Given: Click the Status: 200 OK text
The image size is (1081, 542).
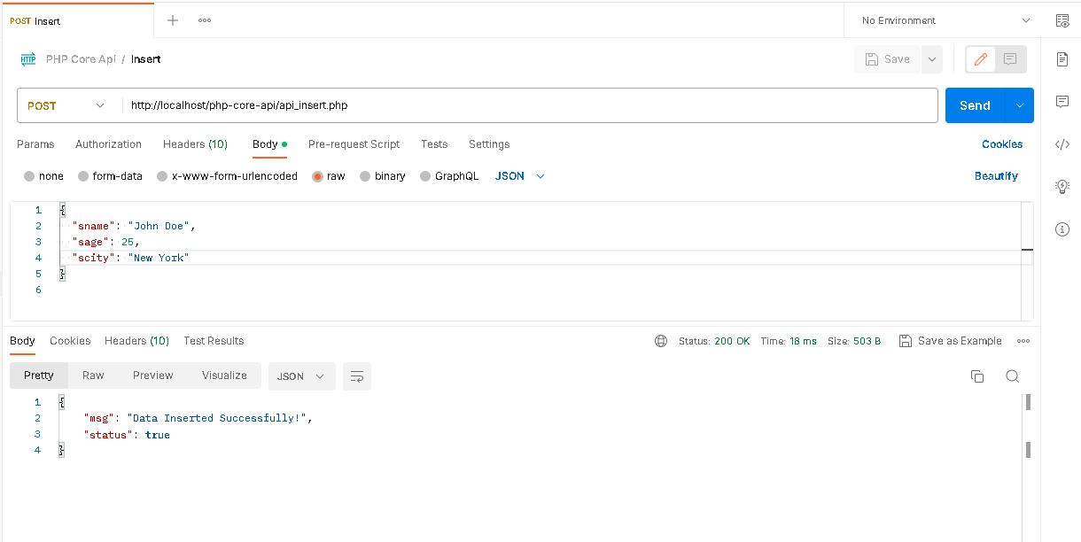Looking at the screenshot, I should point(714,341).
